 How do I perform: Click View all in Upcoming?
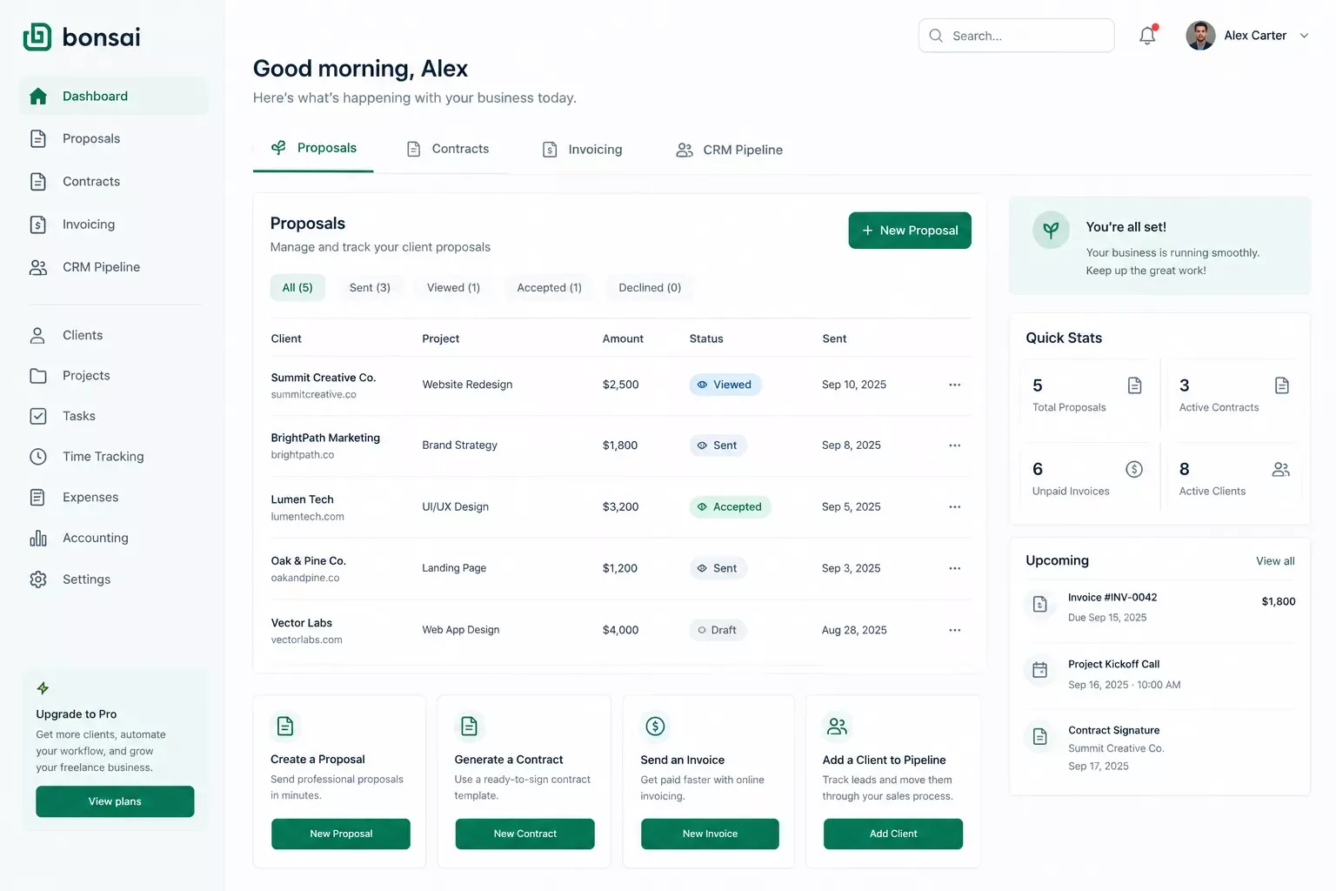point(1275,561)
